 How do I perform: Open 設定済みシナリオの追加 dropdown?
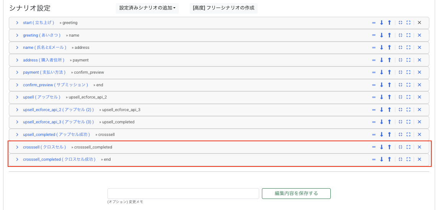pyautogui.click(x=148, y=8)
